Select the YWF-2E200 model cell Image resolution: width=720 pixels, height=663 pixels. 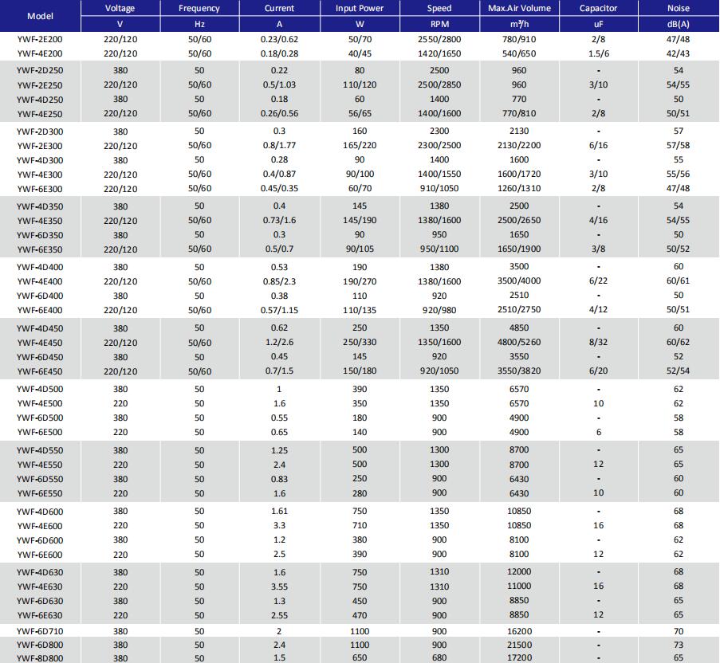click(40, 38)
